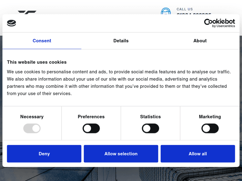Turn on the Statistics cookies toggle
The image size is (242, 181).
[x=150, y=129]
